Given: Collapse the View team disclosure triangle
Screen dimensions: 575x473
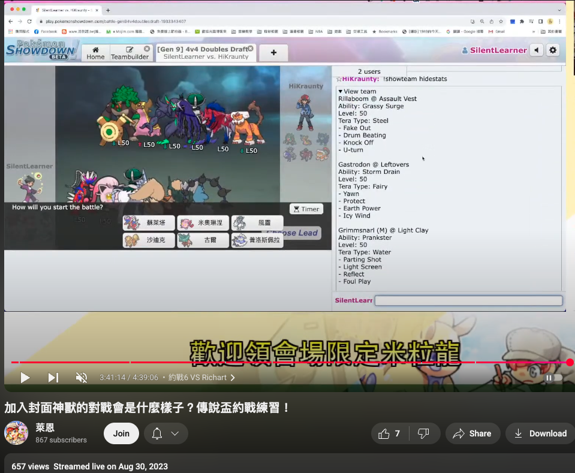Looking at the screenshot, I should tap(341, 92).
